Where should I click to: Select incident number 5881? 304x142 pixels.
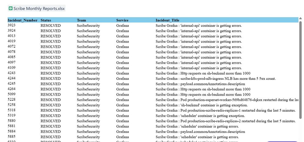[x=12, y=126]
